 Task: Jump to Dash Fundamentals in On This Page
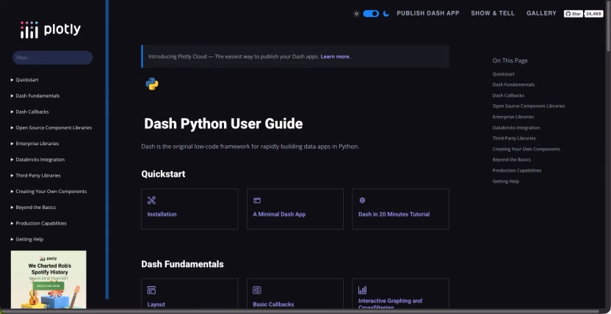pos(513,84)
